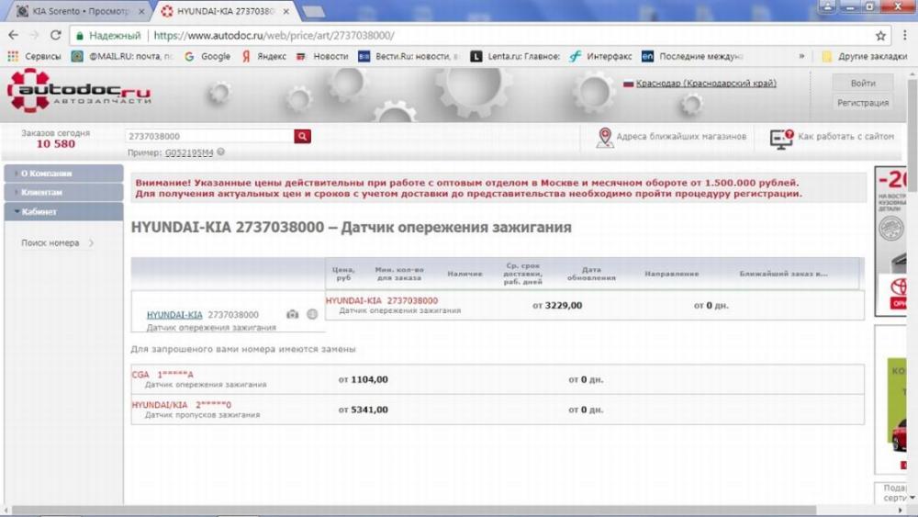Click the Войти login button
The image size is (918, 517).
point(862,83)
